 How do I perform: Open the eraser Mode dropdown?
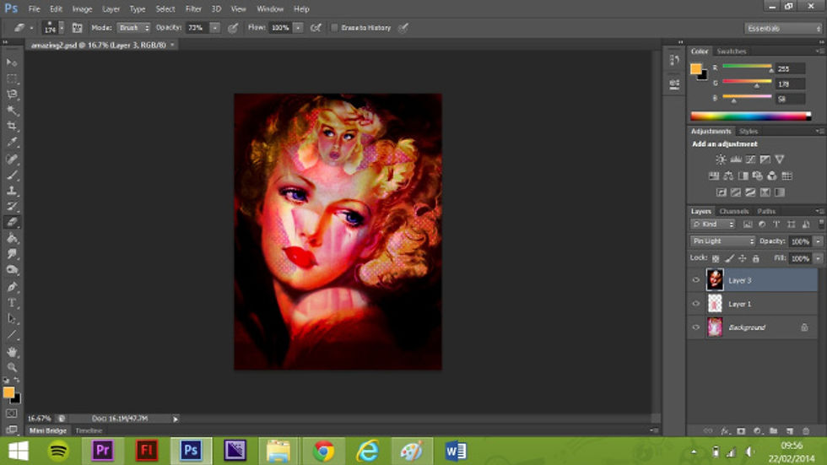133,28
